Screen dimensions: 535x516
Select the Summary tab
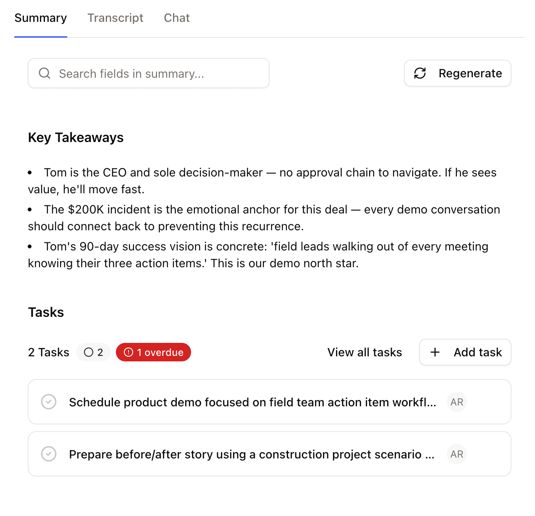(x=41, y=18)
